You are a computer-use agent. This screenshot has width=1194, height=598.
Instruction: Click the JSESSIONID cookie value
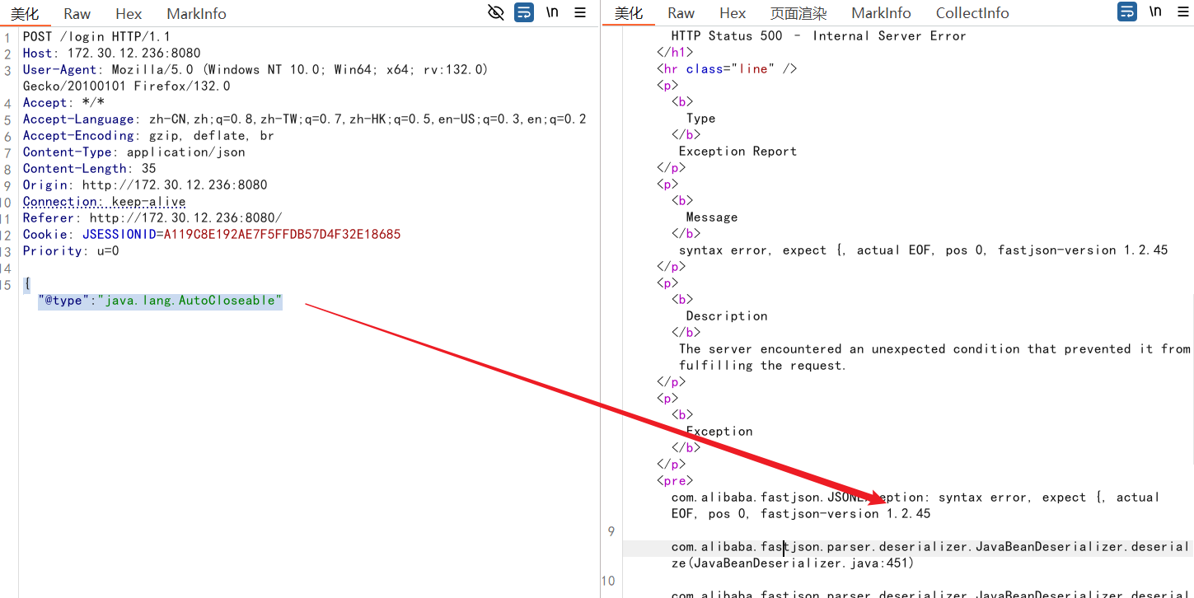282,234
